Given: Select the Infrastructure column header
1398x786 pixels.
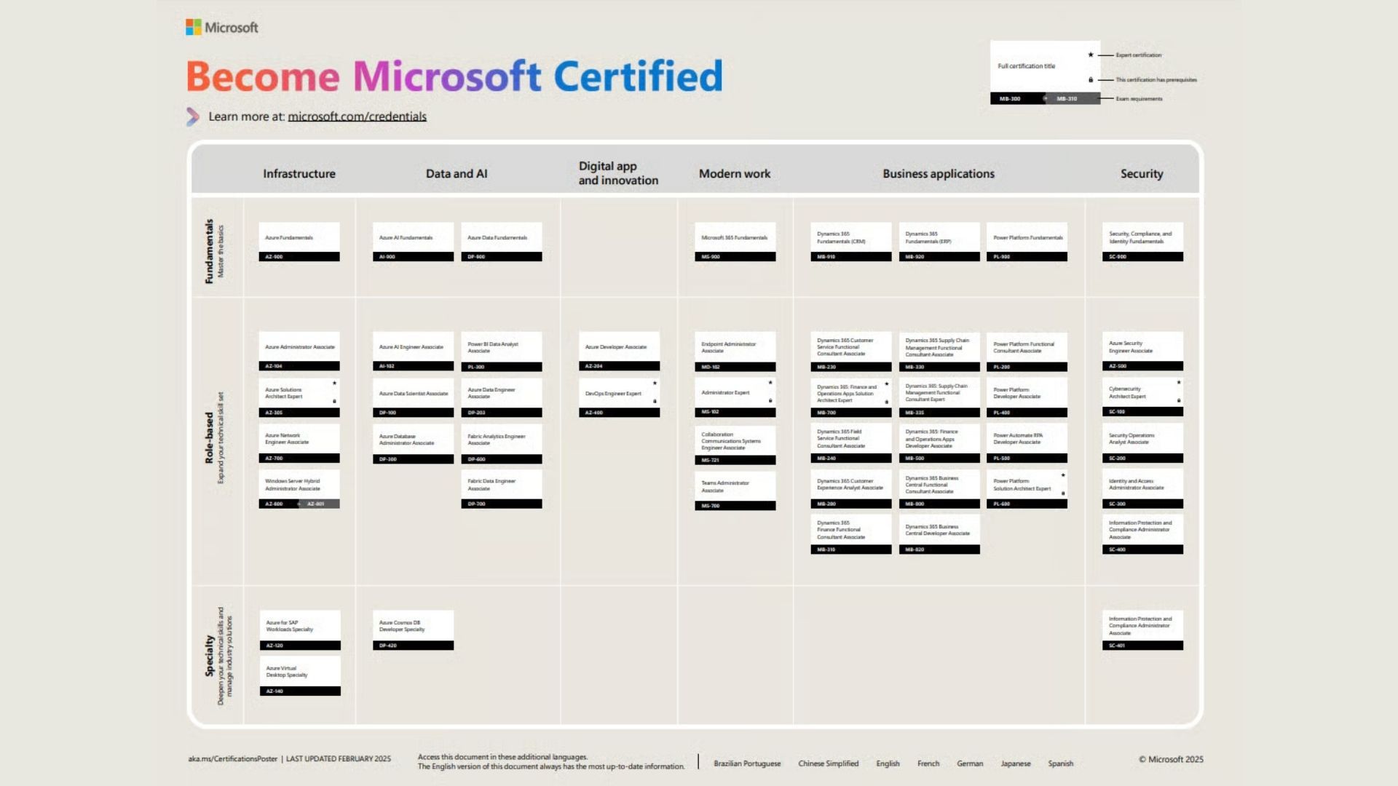Looking at the screenshot, I should coord(299,174).
